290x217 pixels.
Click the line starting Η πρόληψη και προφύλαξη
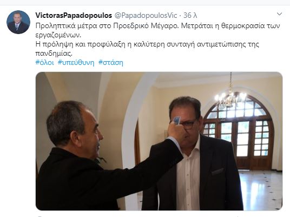pyautogui.click(x=147, y=49)
